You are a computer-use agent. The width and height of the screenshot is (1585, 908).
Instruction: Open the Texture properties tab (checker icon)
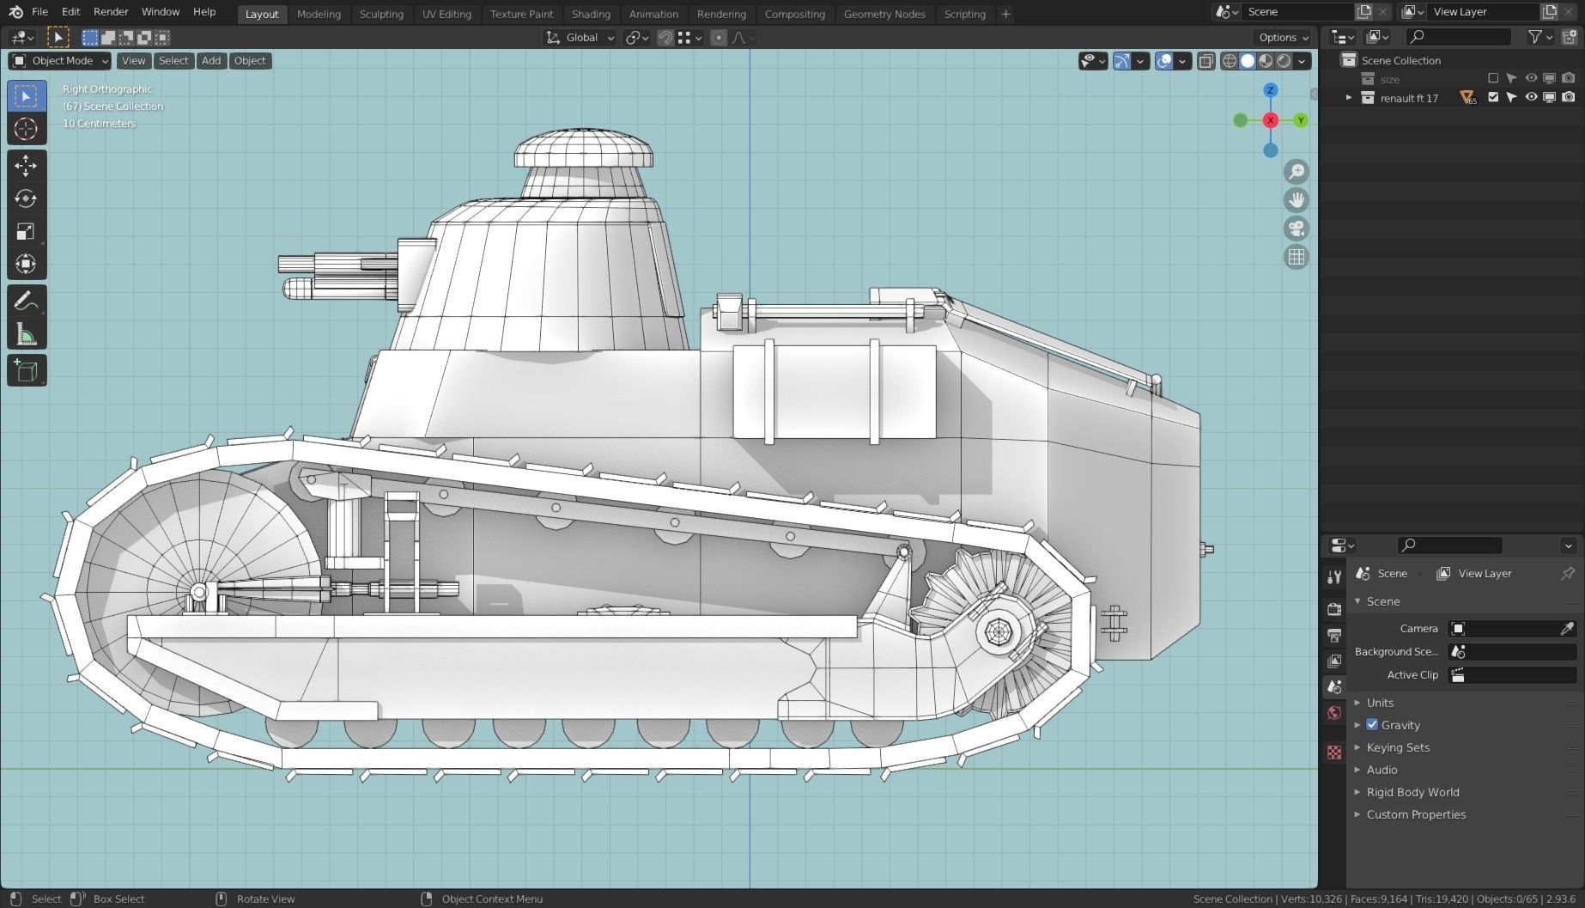pos(1333,753)
